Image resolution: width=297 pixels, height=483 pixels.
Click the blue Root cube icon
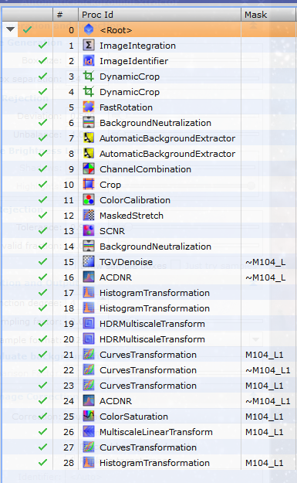pyautogui.click(x=89, y=30)
